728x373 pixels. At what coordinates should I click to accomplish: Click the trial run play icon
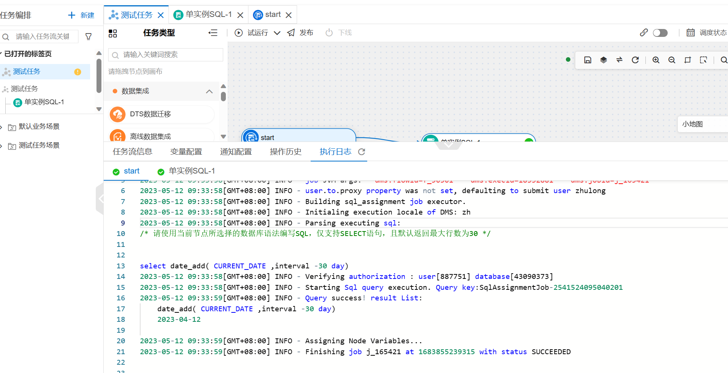click(x=239, y=33)
